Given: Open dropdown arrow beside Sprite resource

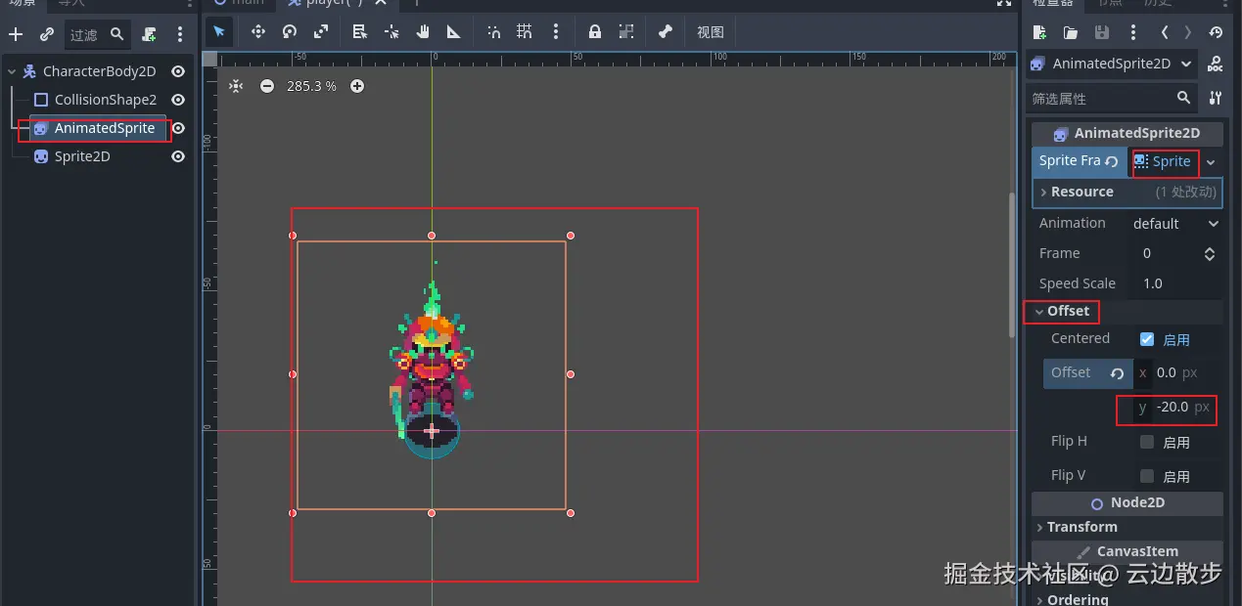Looking at the screenshot, I should tap(1211, 162).
